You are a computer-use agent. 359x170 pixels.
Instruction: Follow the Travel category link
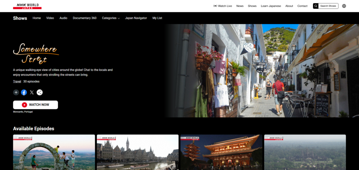coord(17,82)
